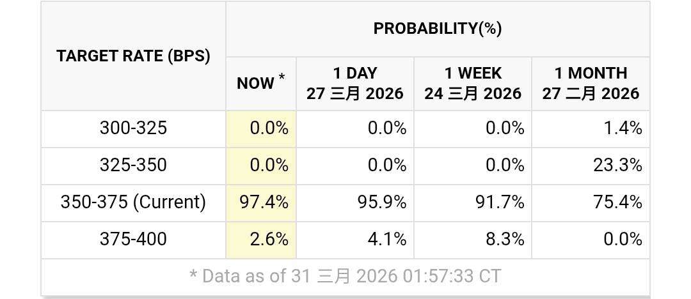This screenshot has width=691, height=299.
Task: Click the 8.3% cell under 1 WEEK
Action: click(505, 240)
